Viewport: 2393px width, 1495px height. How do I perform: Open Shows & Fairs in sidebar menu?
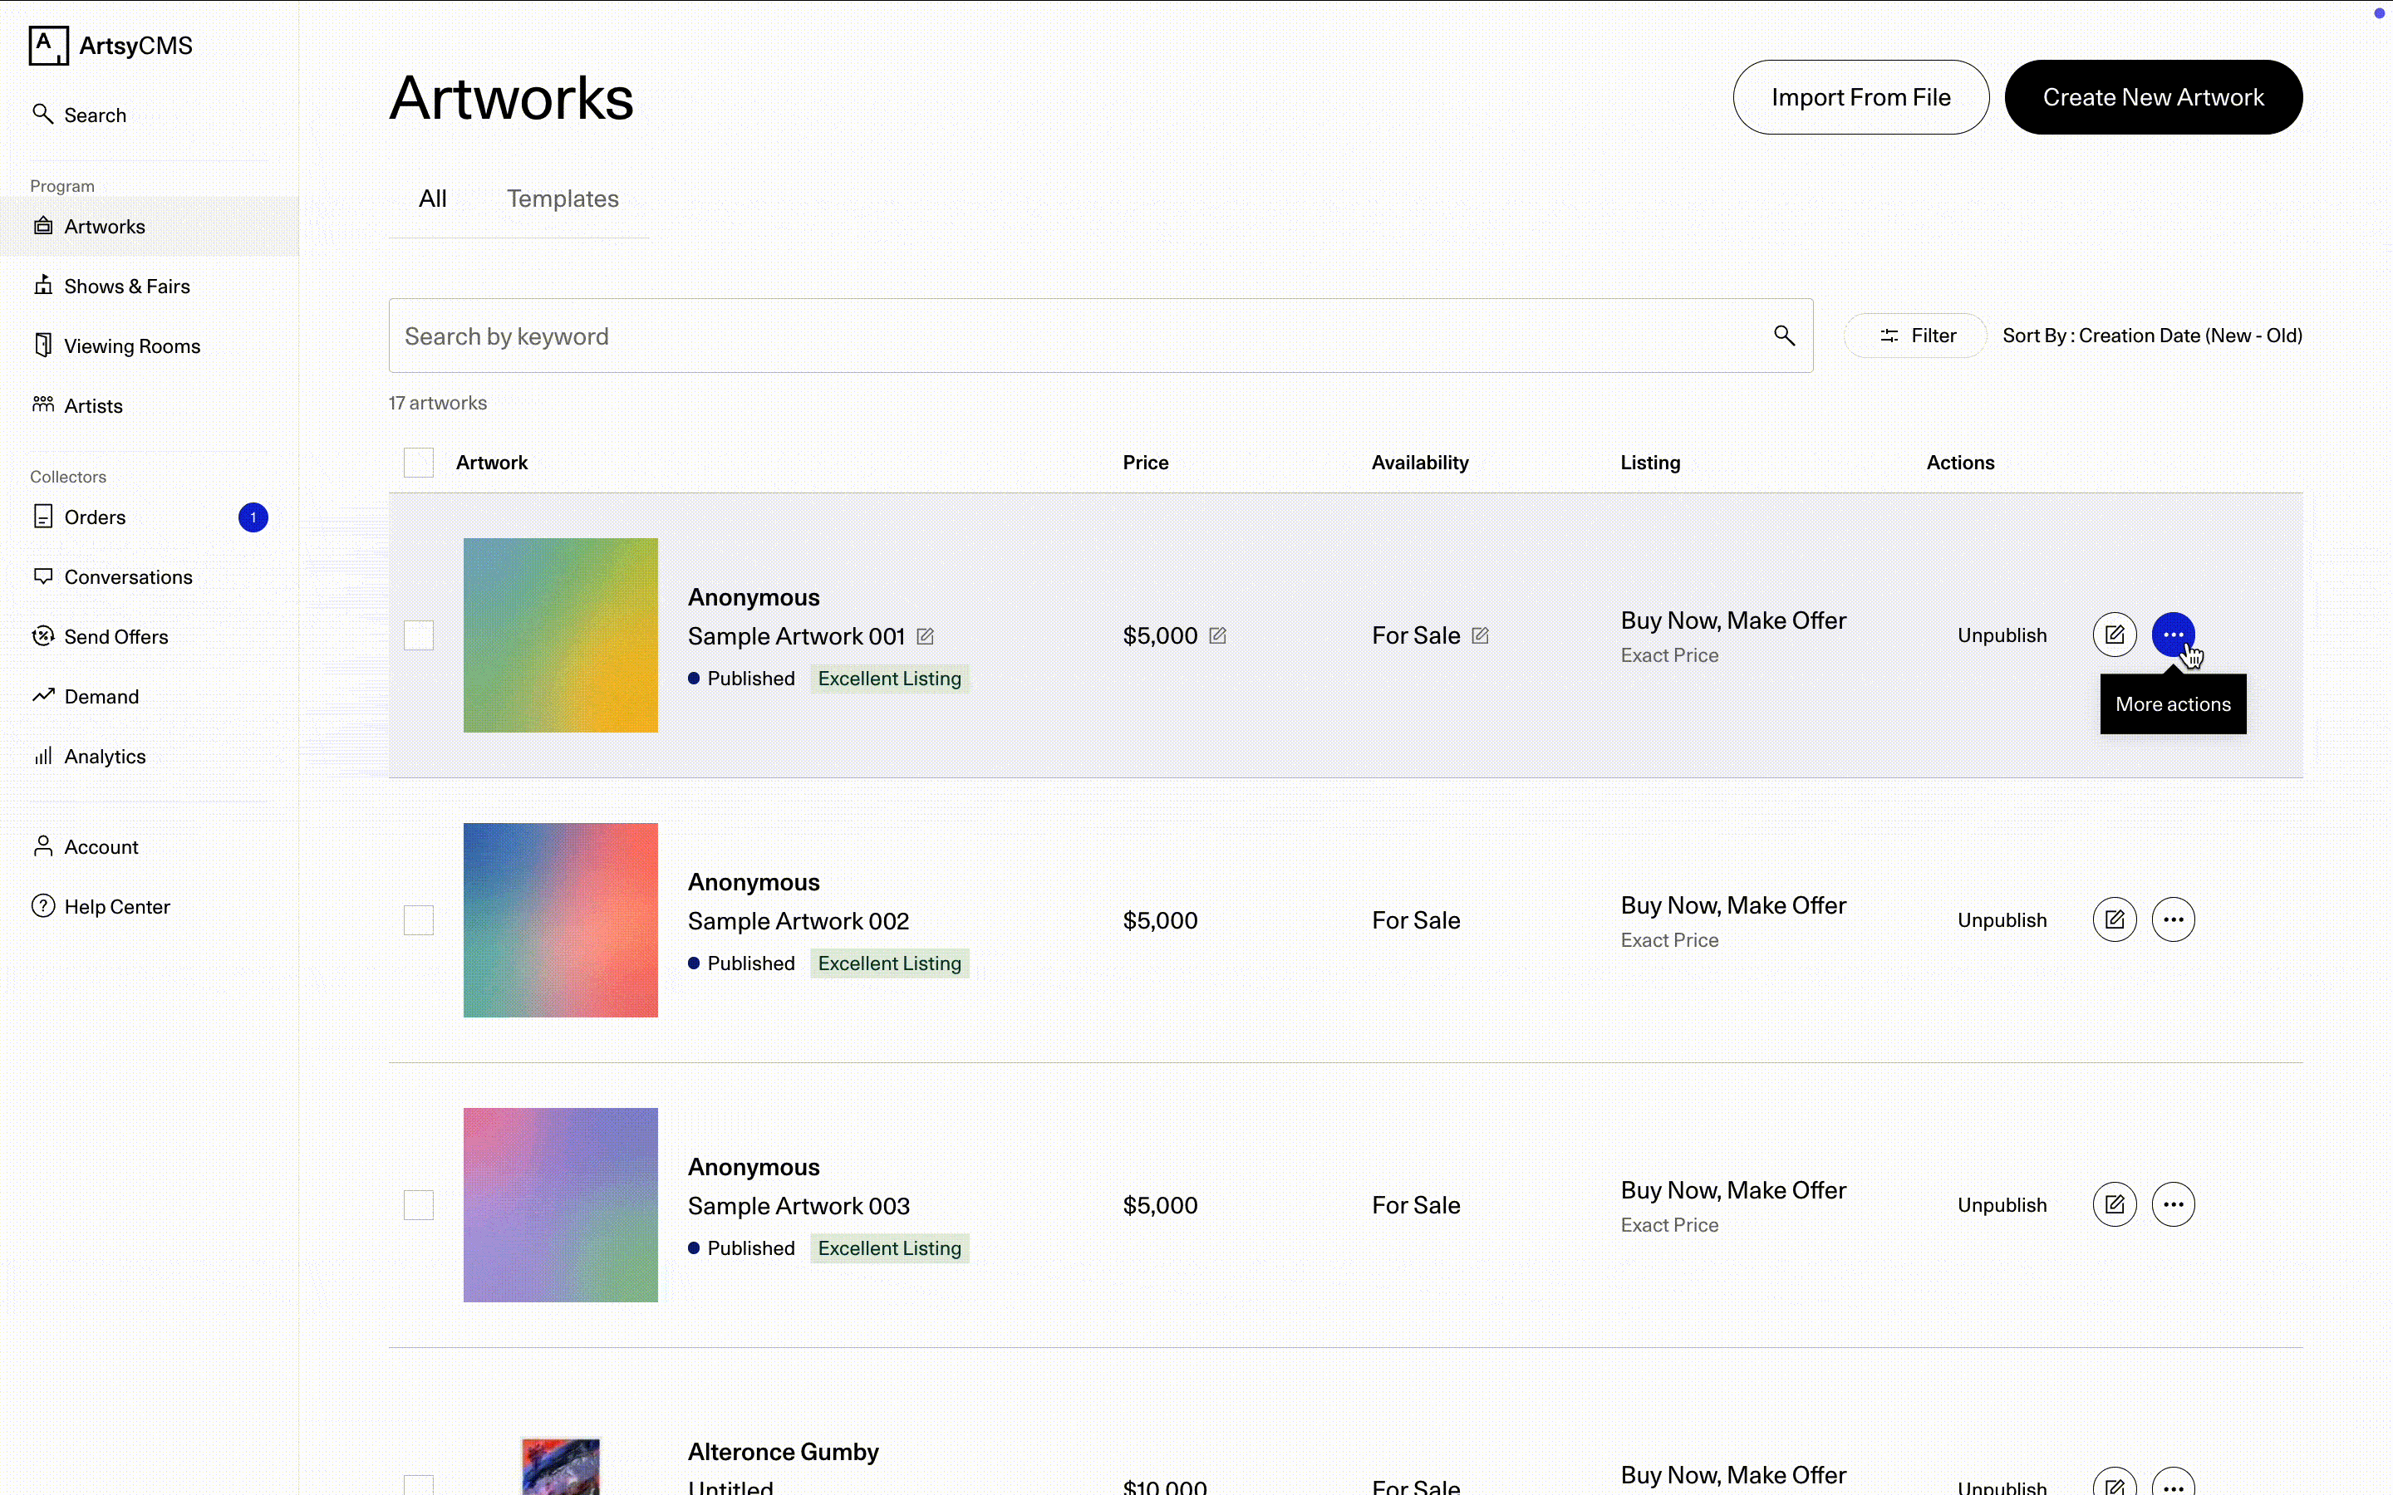coord(126,287)
